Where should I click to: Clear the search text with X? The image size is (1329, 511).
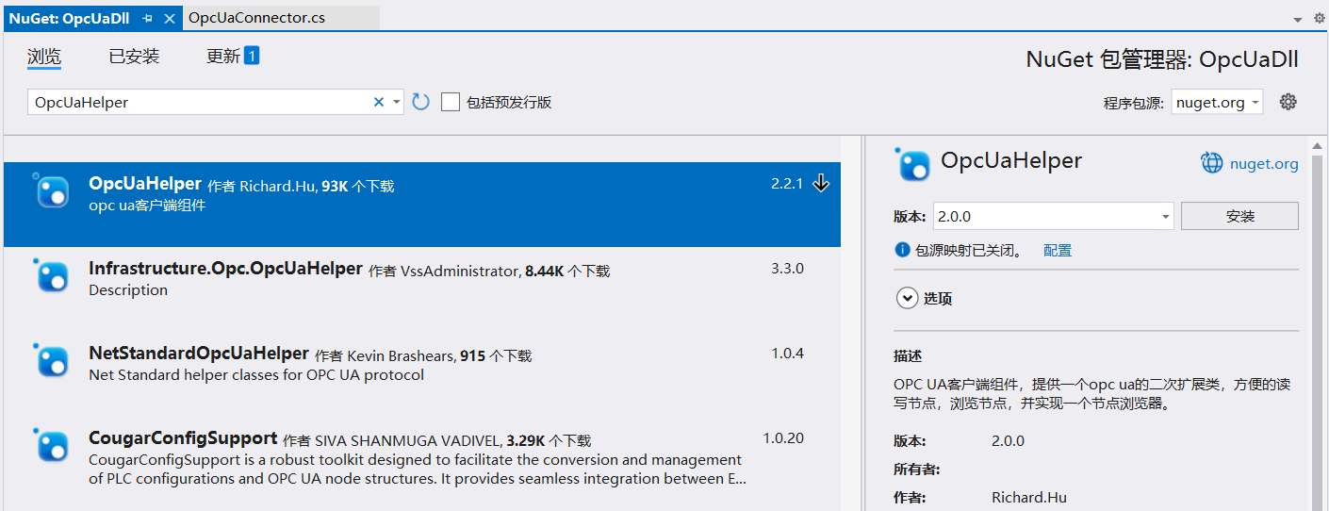click(x=379, y=102)
